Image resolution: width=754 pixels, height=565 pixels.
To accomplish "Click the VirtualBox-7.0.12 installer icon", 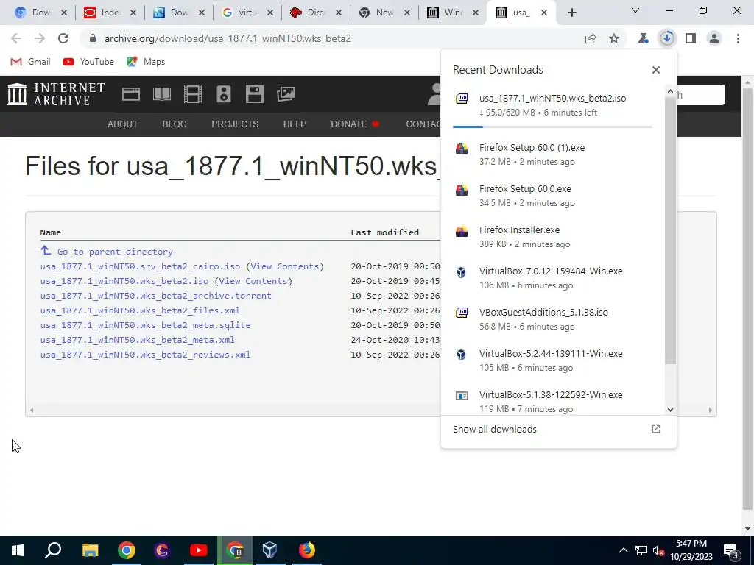I will 462,272.
